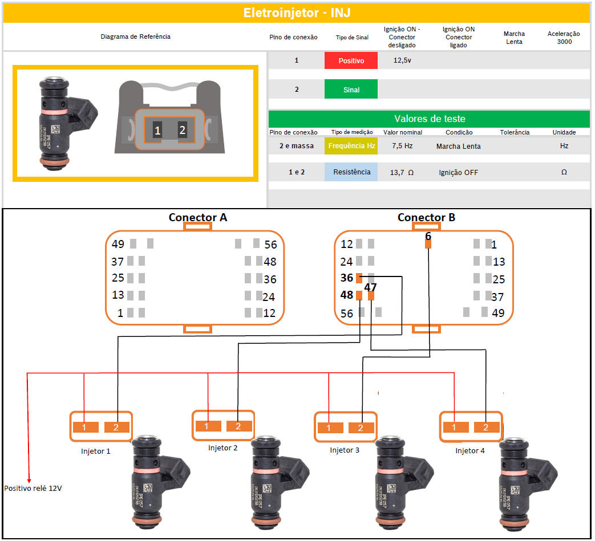
Task: Select pin 1 in the reference connector drawing
Action: tap(157, 130)
